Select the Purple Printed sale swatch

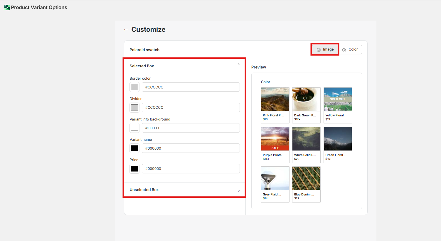(x=275, y=145)
